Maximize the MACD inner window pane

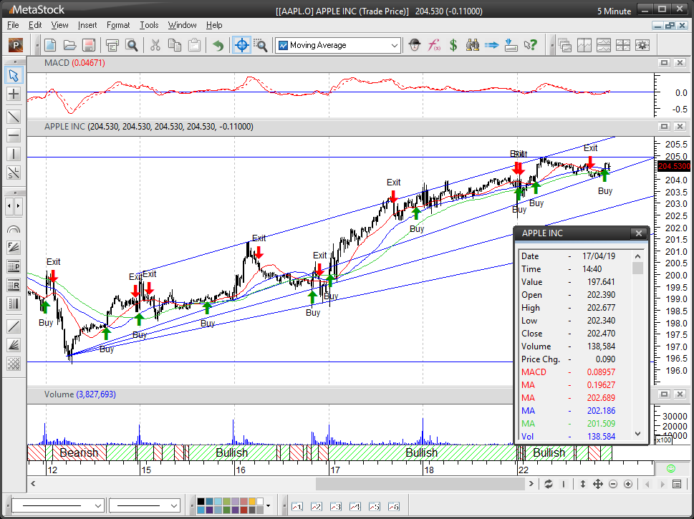(x=664, y=63)
